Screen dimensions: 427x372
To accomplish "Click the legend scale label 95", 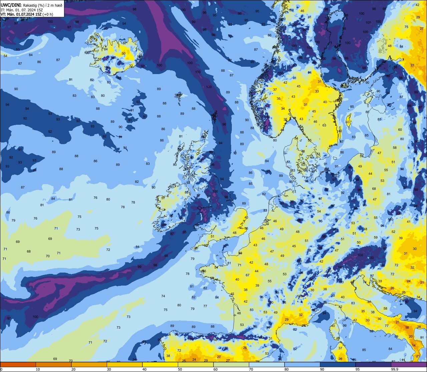I will point(358,369).
